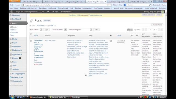176x99 pixels.
Task: Open a new browser tab with plus
Action: (x=152, y=2)
